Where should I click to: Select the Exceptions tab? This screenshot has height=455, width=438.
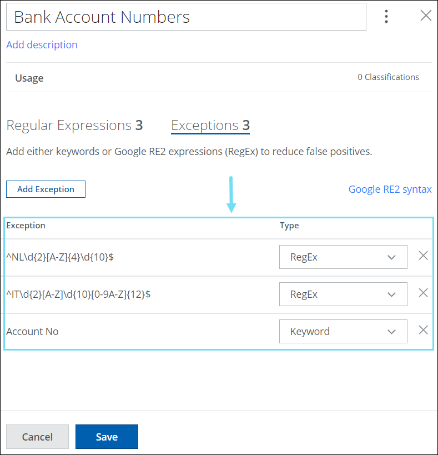[x=210, y=126]
